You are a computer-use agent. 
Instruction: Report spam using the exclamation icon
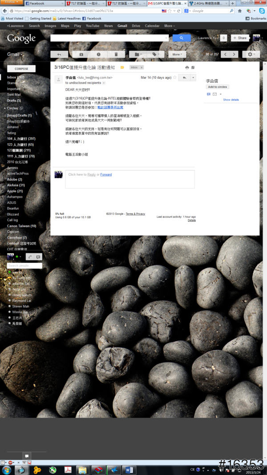[99, 54]
